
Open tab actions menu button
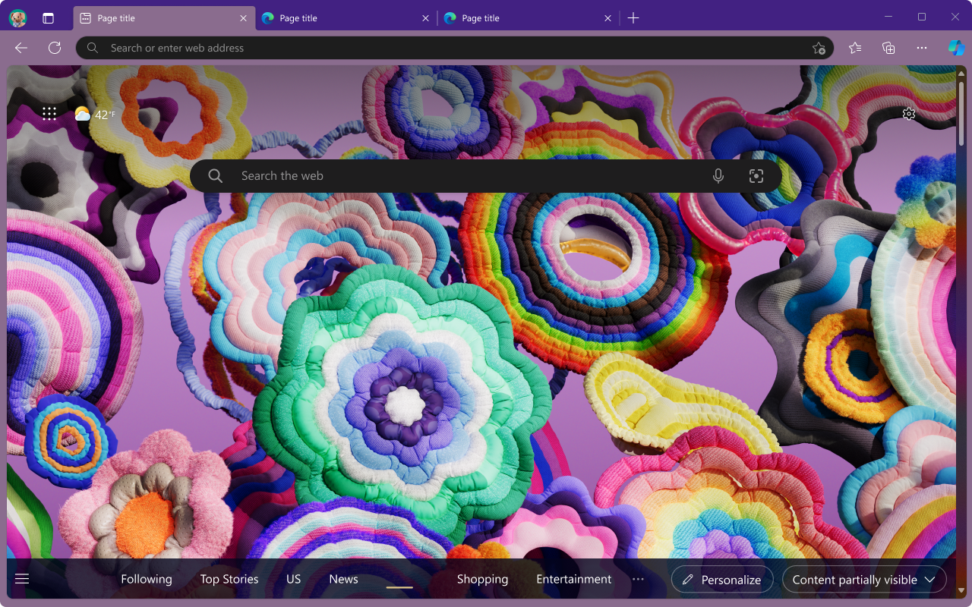click(48, 18)
